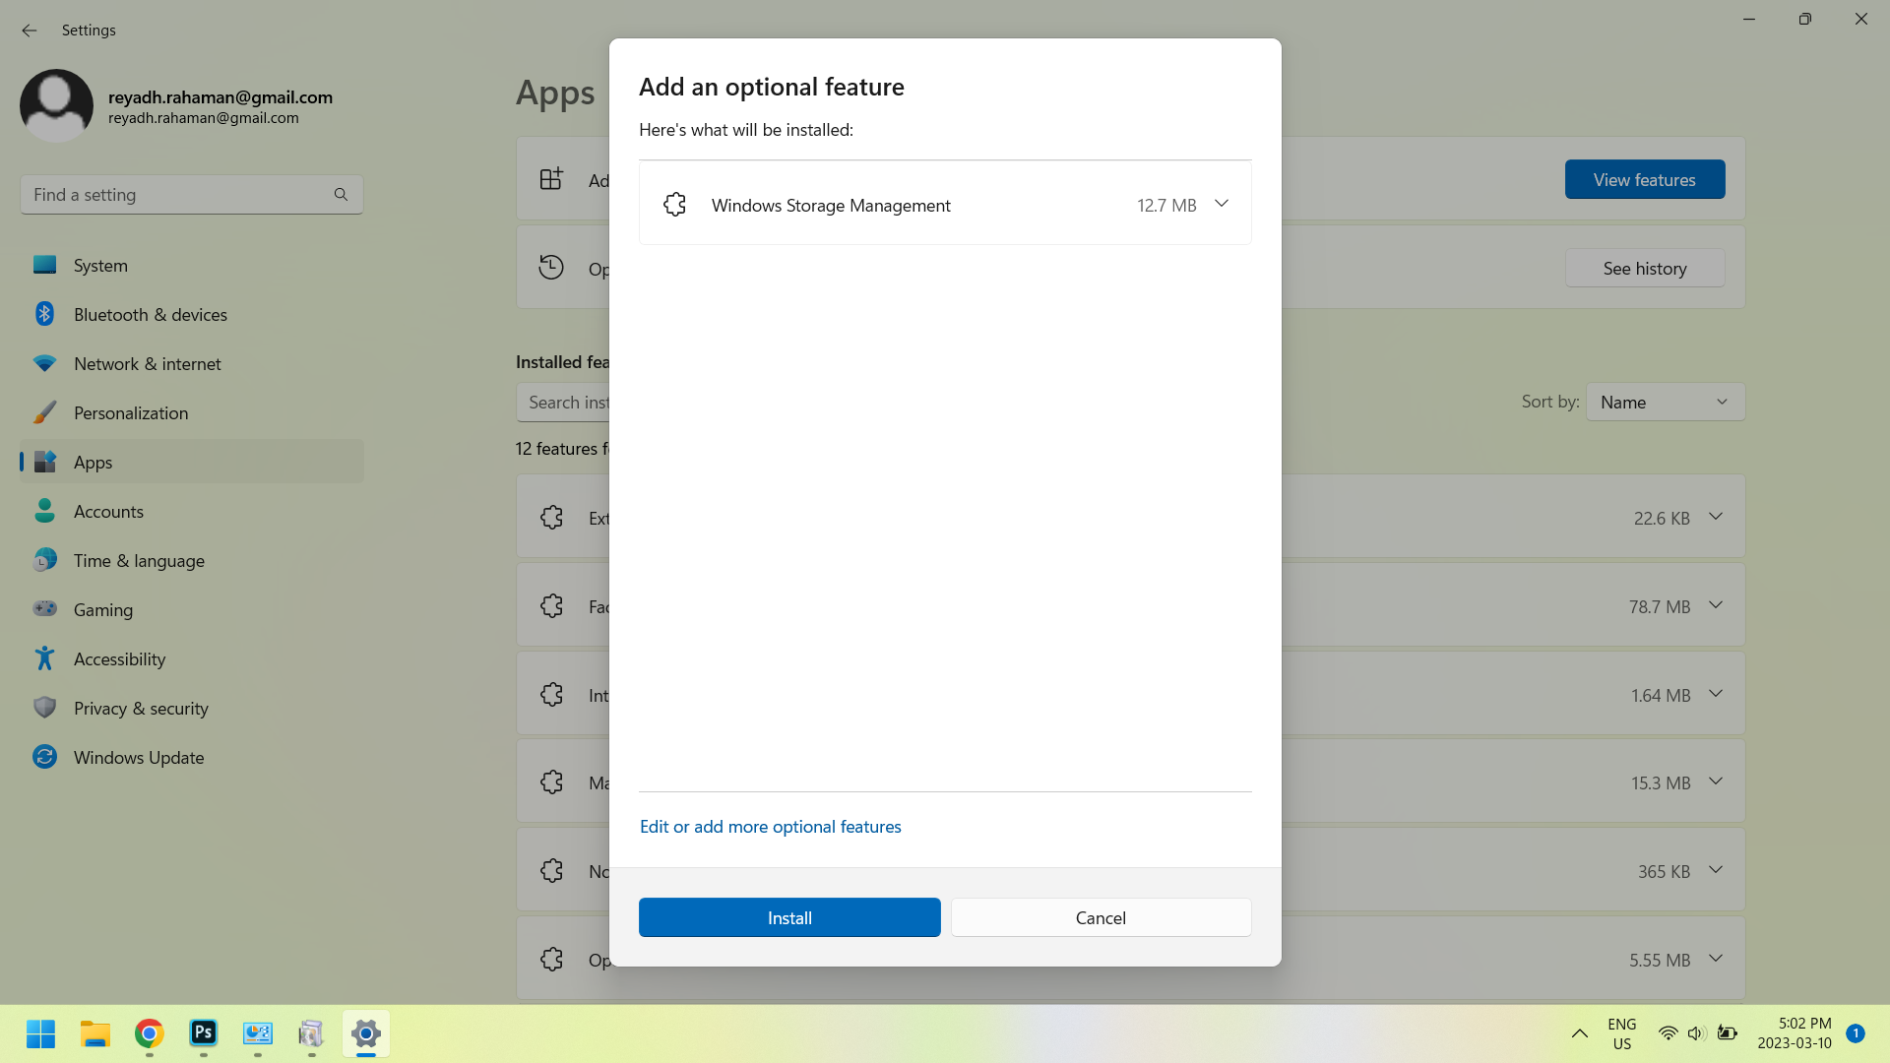Open Bluetooth & devices settings
This screenshot has height=1063, width=1890.
click(x=150, y=315)
